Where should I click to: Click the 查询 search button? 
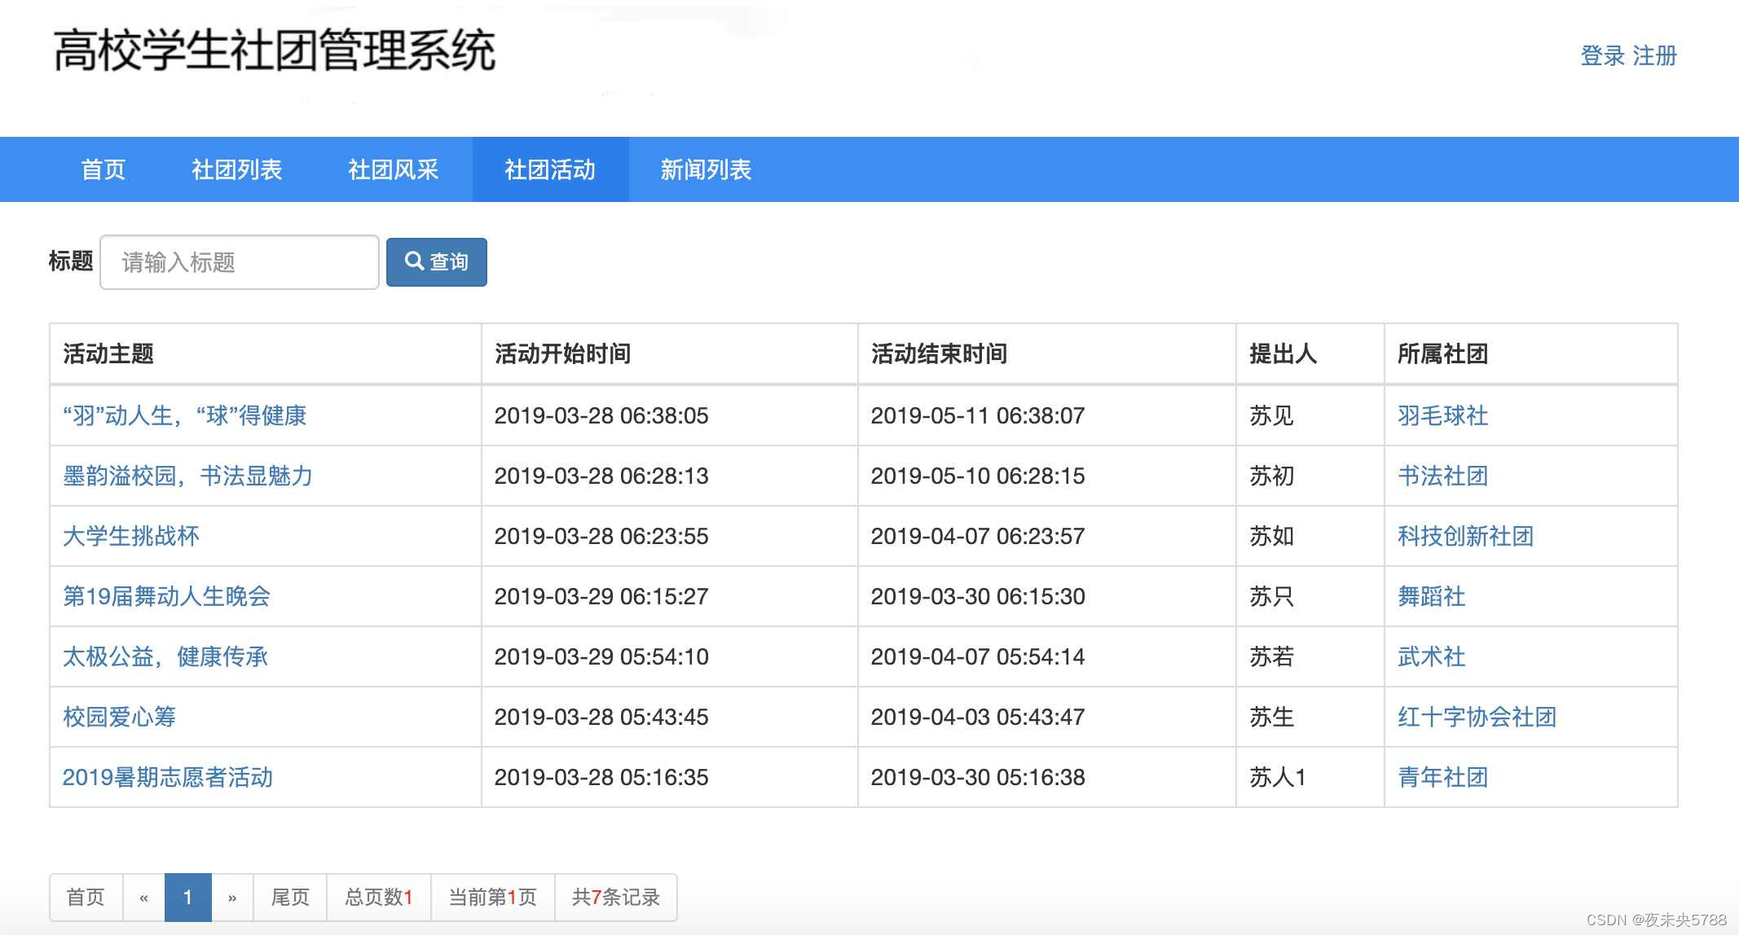(436, 262)
